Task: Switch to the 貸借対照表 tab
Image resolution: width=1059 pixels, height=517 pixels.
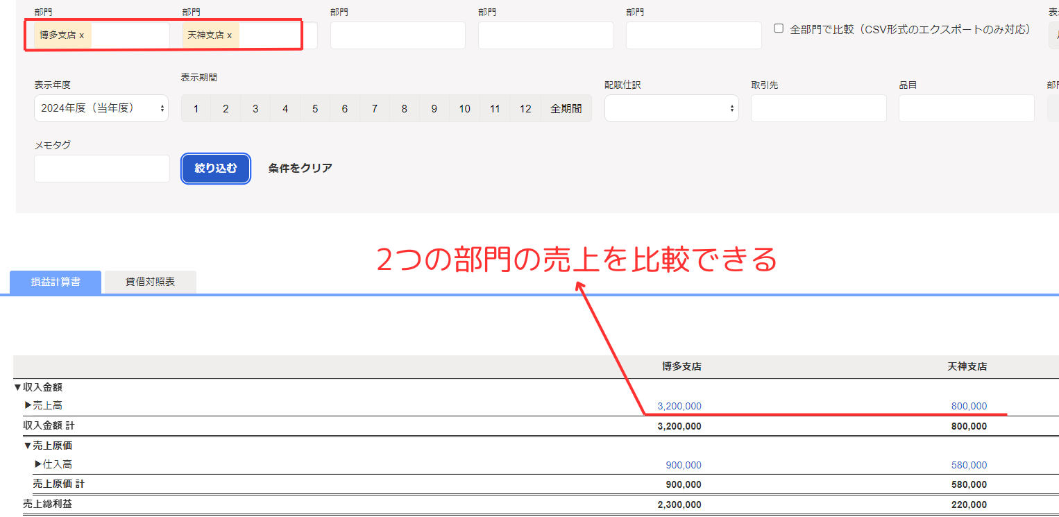Action: [x=150, y=282]
